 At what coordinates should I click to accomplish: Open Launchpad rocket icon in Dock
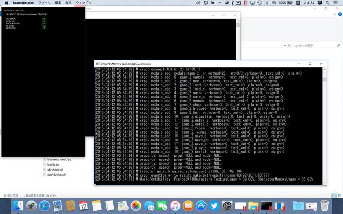32,206
